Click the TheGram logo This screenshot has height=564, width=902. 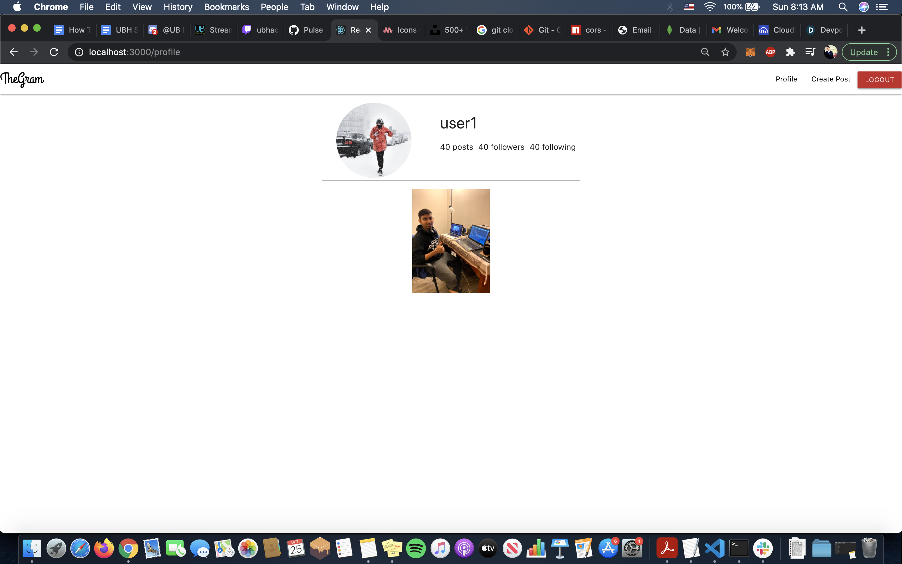(22, 79)
